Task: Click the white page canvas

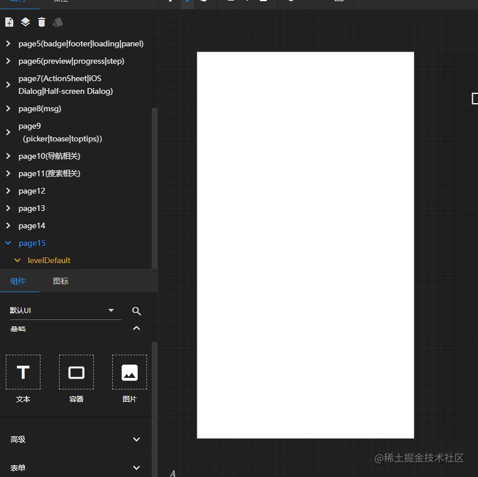Action: tap(306, 245)
